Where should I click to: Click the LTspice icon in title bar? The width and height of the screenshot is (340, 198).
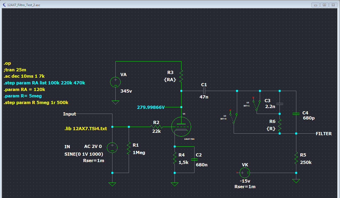4,5
